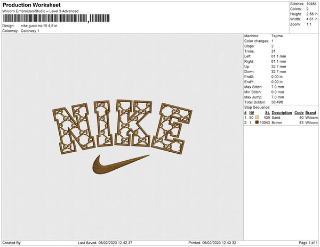The height and width of the screenshot is (247, 320).
Task: Click the 'Brand' column header
Action: click(x=310, y=113)
